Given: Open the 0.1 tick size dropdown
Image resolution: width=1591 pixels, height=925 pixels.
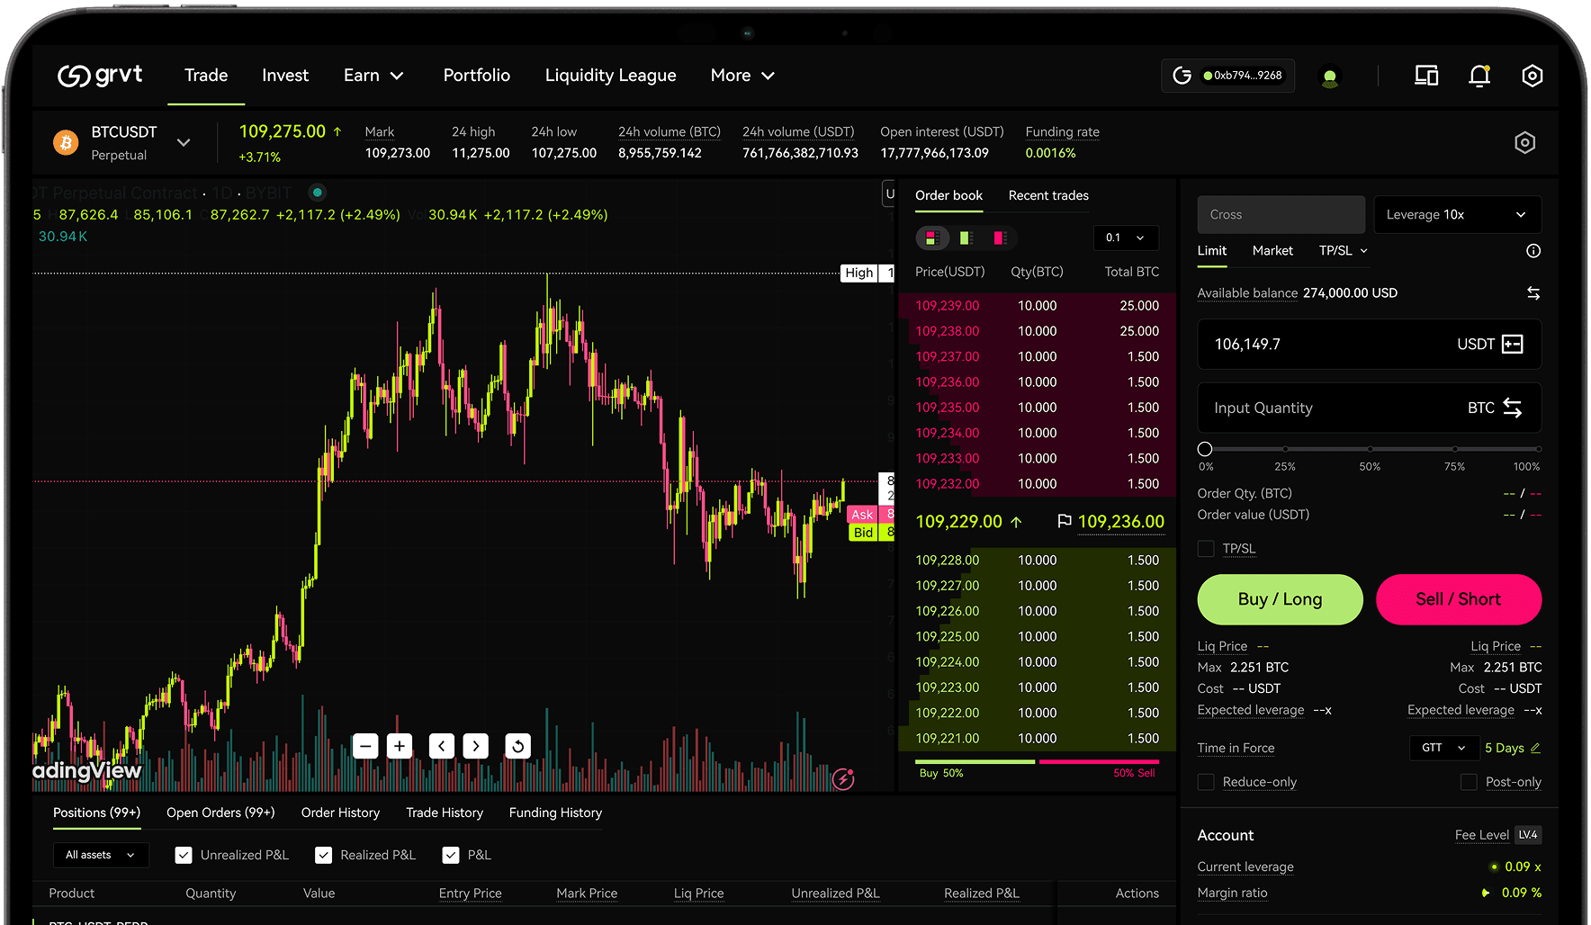Looking at the screenshot, I should [x=1126, y=238].
